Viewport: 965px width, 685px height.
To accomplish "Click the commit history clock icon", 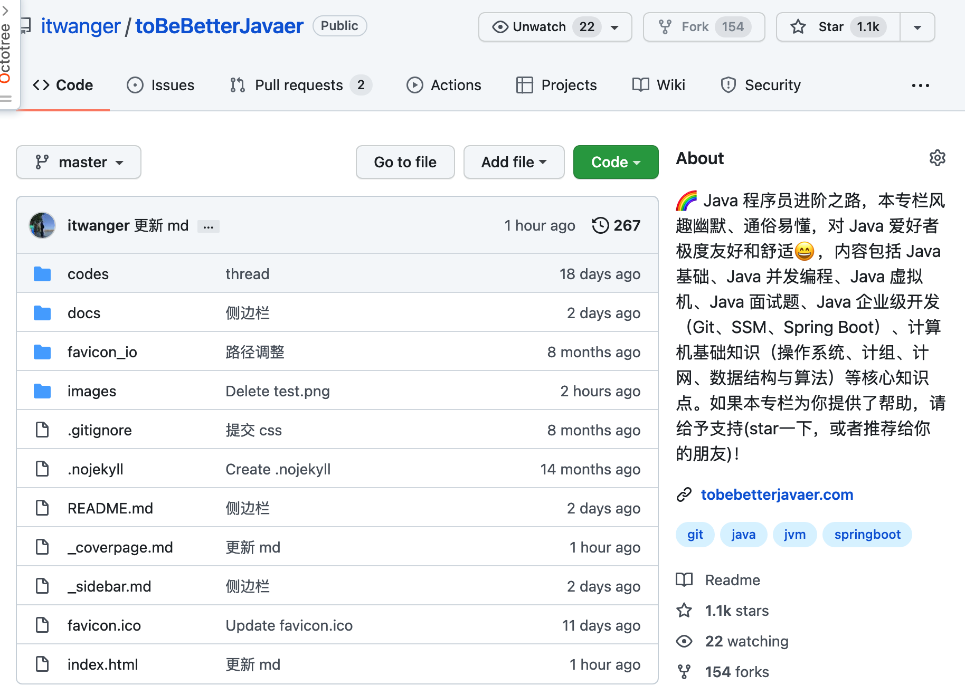I will [600, 225].
